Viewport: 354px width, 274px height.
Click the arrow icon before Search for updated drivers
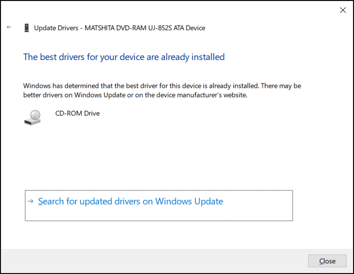(x=30, y=201)
